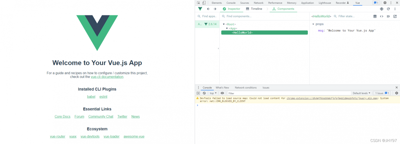Collapse the props section
Viewport: 400px width, 144px height.
coord(313,24)
